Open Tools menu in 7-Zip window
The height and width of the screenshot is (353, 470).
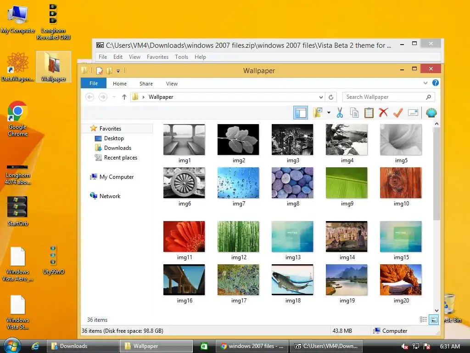[x=182, y=57]
